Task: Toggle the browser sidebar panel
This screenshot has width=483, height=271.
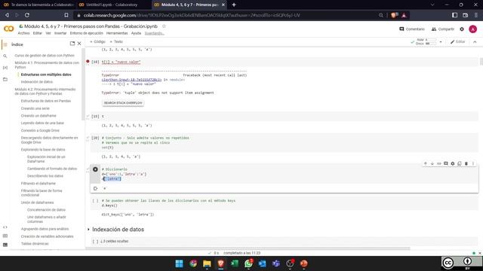Action: 454,15
